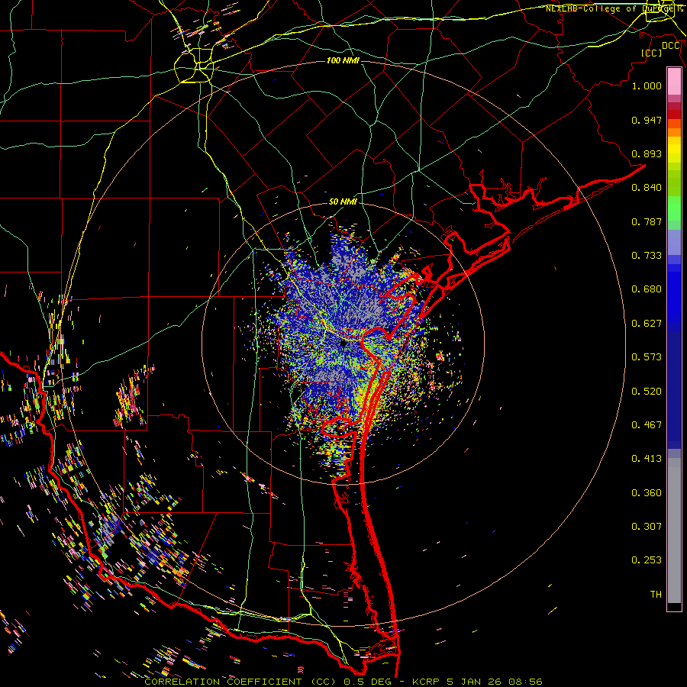Click the 0.947 color scale value
Screen dimensions: 687x687
pyautogui.click(x=647, y=120)
